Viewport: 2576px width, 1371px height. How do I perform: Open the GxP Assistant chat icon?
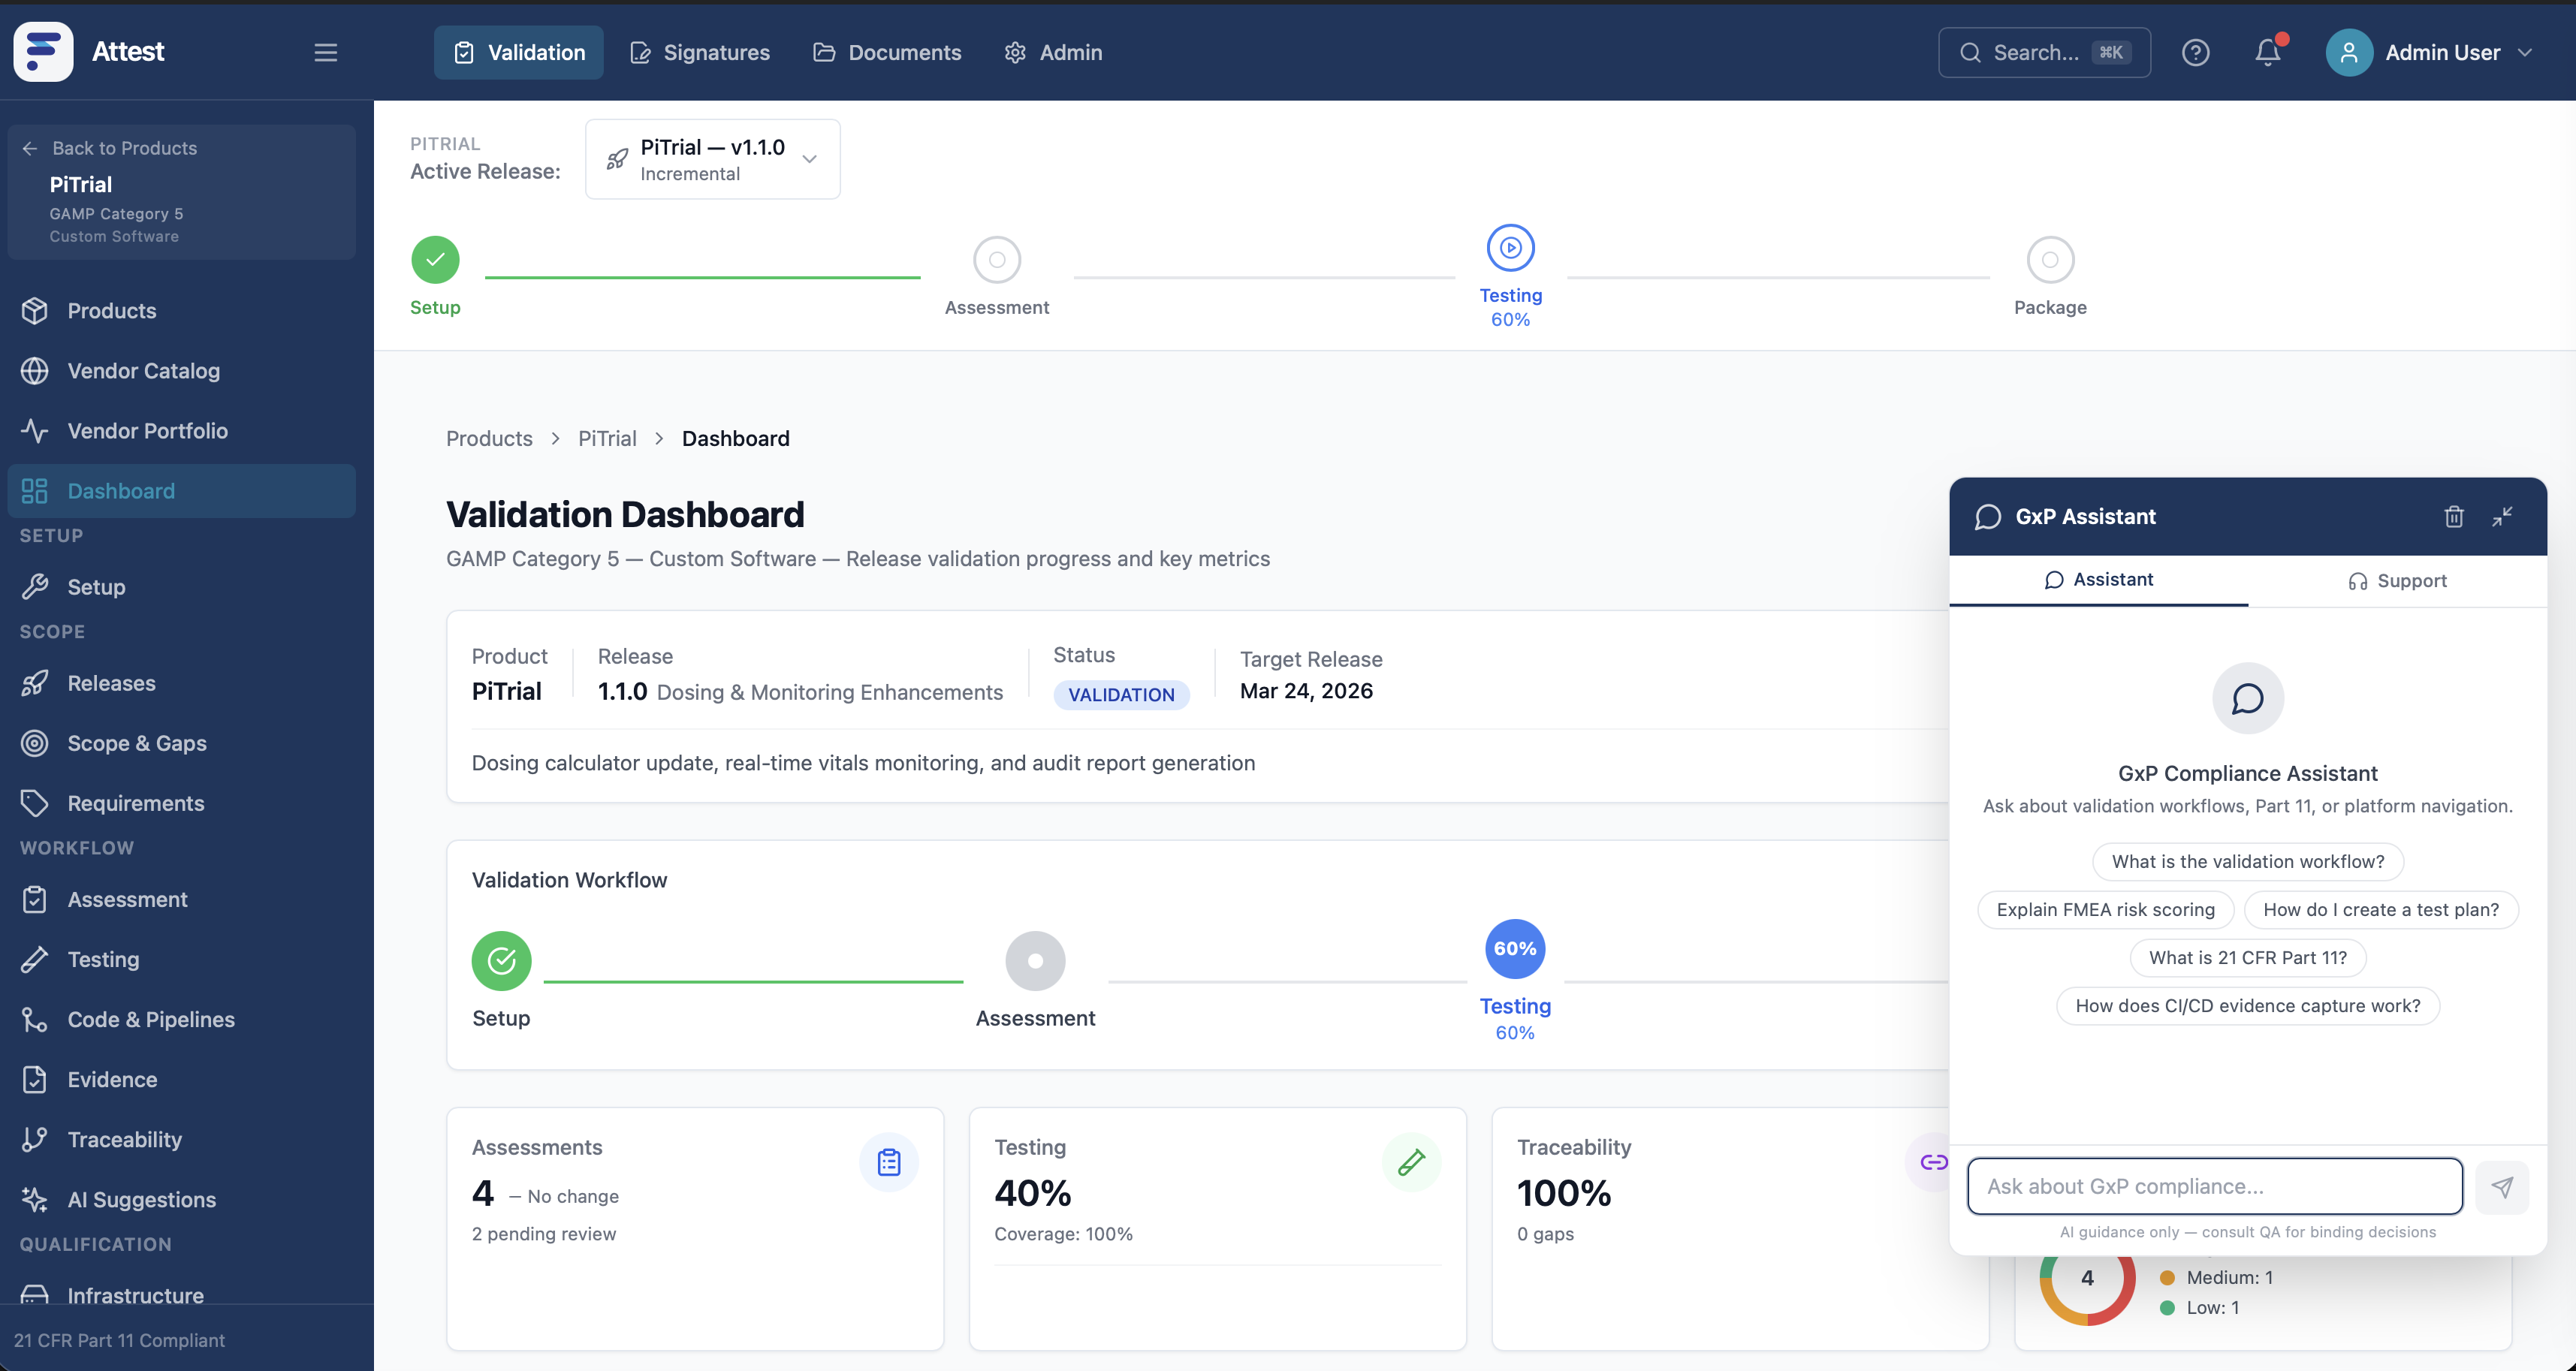click(x=1988, y=516)
